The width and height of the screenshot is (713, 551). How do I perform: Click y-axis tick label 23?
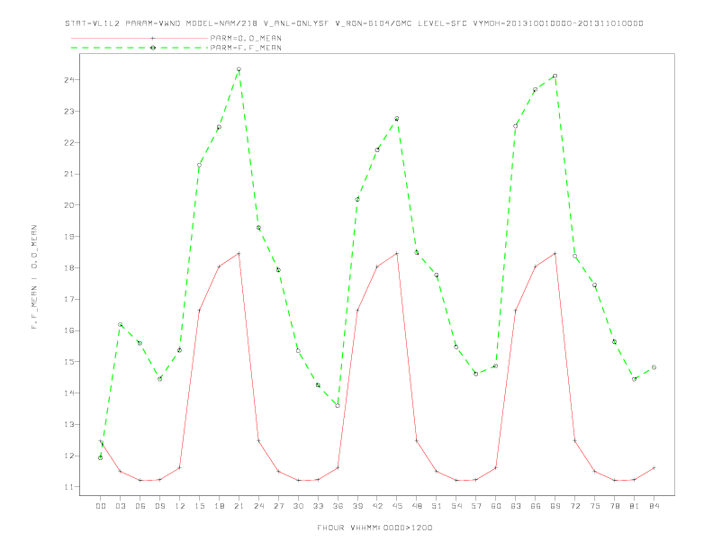[x=69, y=112]
